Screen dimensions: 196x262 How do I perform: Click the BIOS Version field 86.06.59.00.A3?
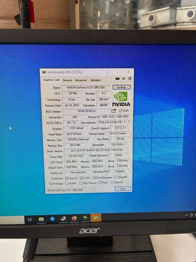pos(87,111)
